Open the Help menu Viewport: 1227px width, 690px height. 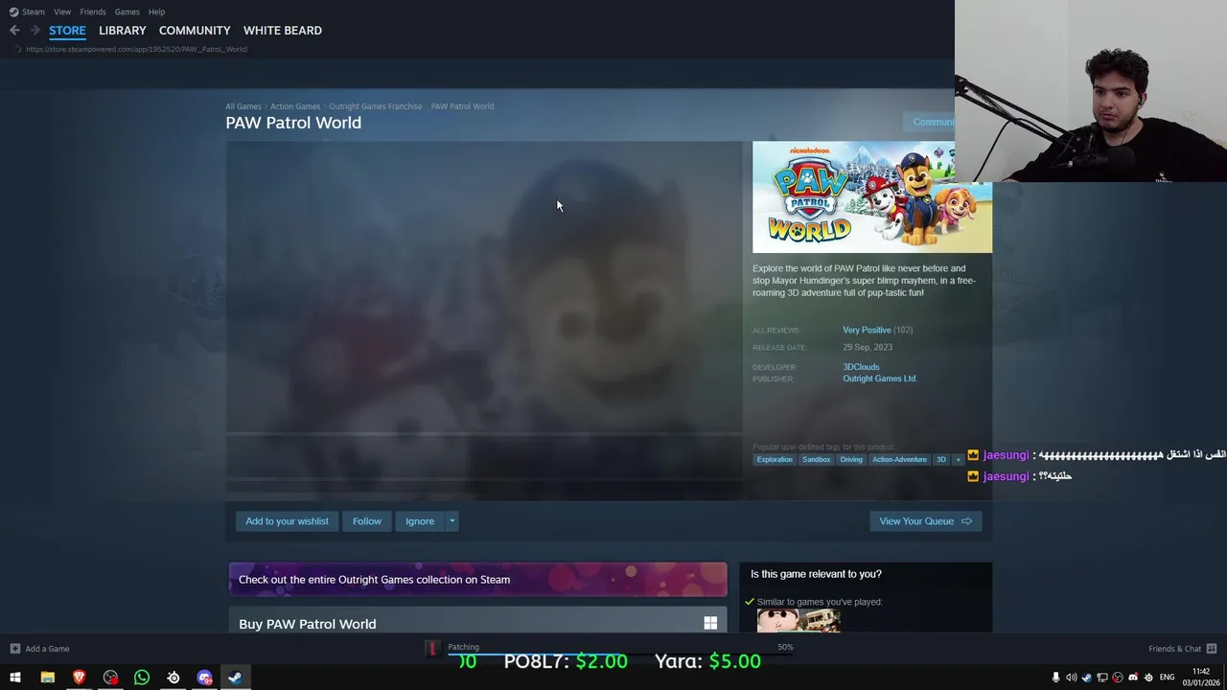click(x=156, y=11)
